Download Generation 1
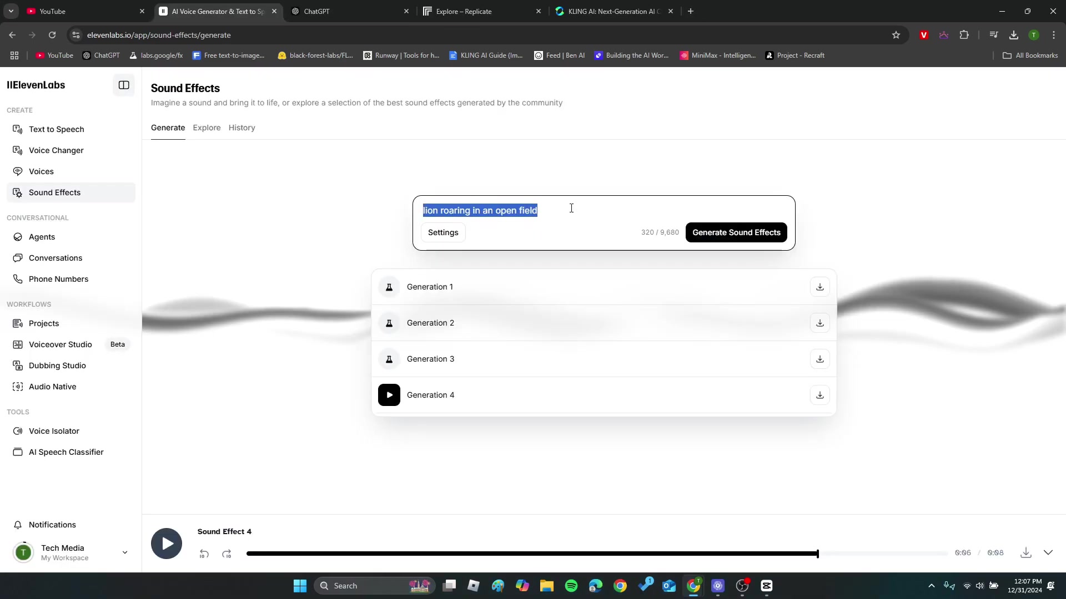Image resolution: width=1066 pixels, height=599 pixels. [x=820, y=287]
